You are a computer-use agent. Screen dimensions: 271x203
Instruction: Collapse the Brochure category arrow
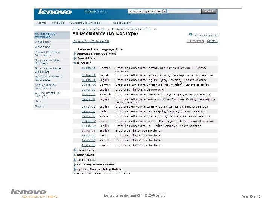coord(75,63)
